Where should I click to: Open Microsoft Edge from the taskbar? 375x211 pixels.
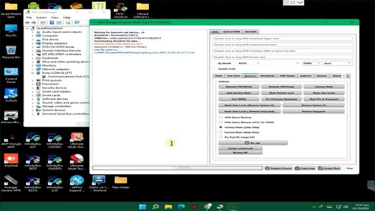point(181,206)
